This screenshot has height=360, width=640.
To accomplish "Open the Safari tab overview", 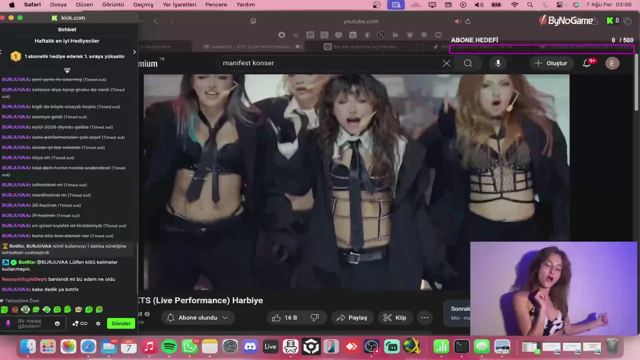I will (x=627, y=21).
